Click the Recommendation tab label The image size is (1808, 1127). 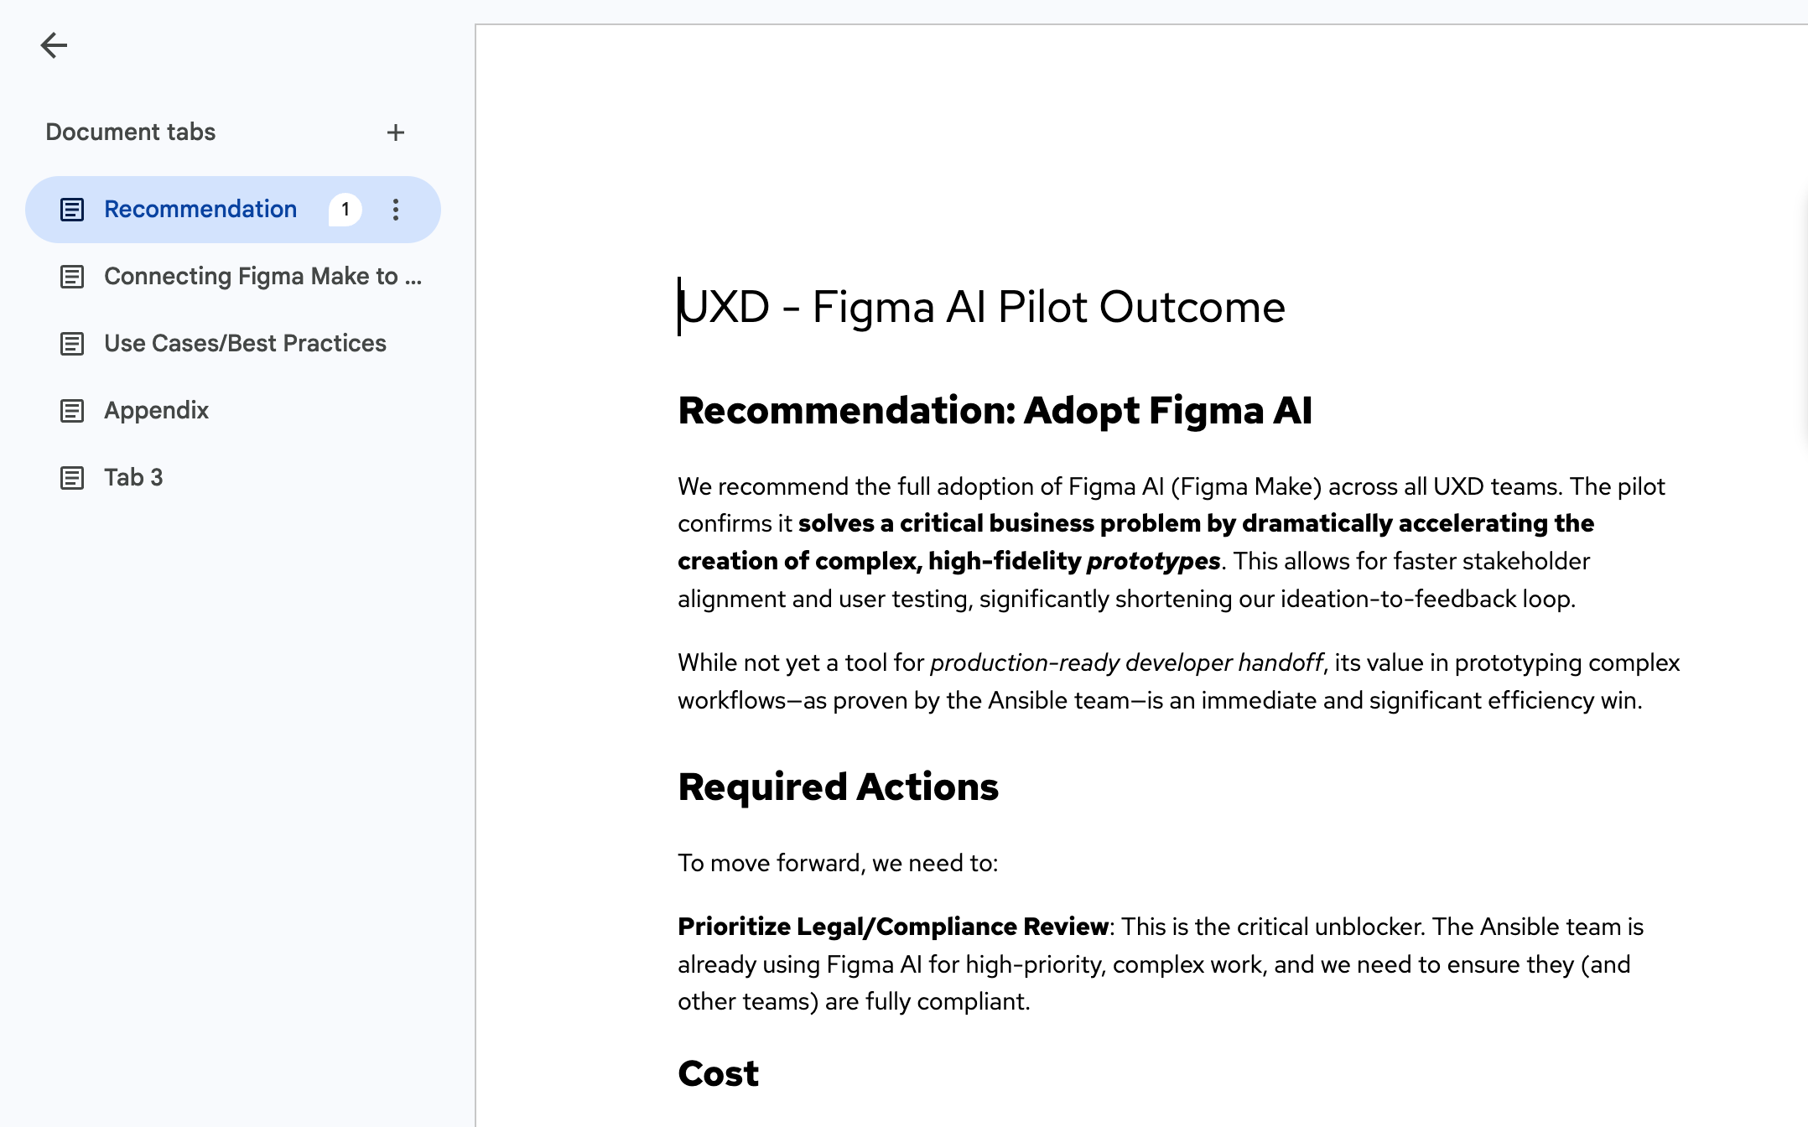pyautogui.click(x=200, y=210)
